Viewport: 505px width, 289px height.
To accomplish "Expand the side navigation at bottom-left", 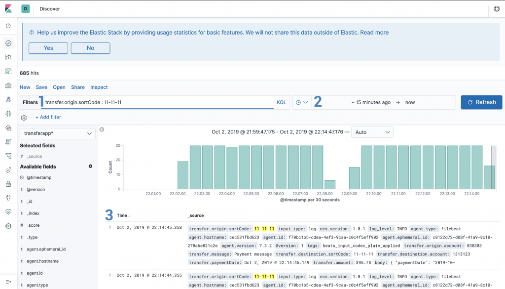I will point(8,281).
